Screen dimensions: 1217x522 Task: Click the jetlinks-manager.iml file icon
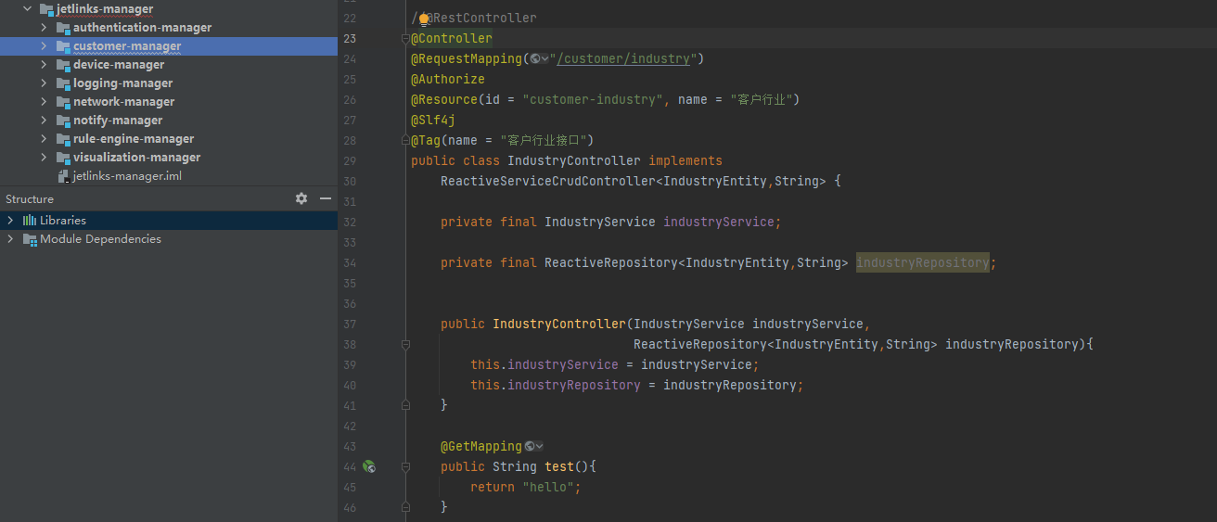pos(63,176)
